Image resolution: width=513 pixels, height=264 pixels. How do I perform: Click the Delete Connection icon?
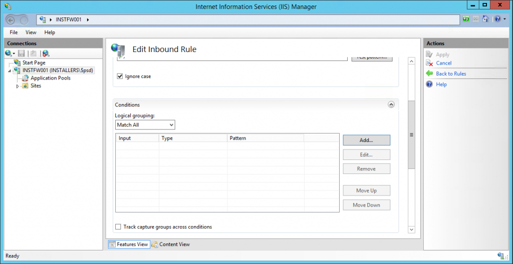point(46,53)
